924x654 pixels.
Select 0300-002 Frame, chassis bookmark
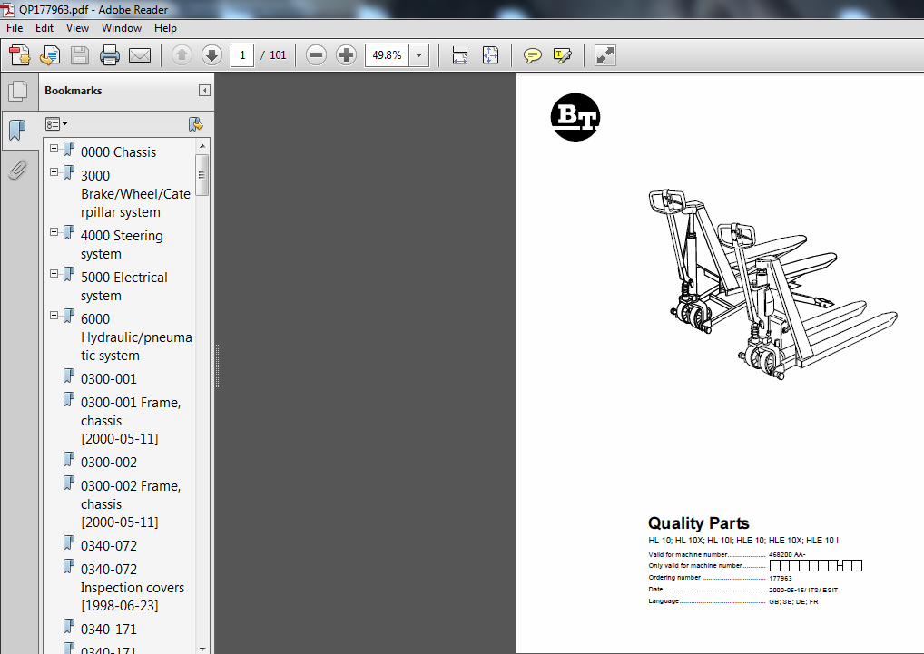(x=131, y=504)
